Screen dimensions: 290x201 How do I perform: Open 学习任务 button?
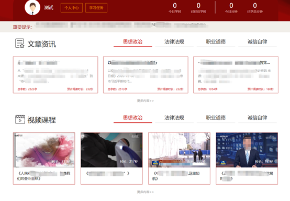pyautogui.click(x=96, y=8)
